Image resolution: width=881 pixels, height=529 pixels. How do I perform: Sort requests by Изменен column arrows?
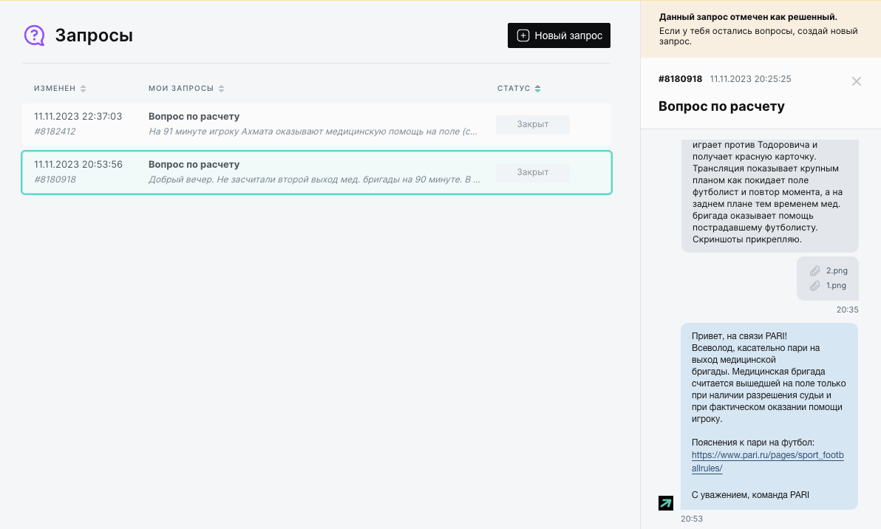coord(84,89)
